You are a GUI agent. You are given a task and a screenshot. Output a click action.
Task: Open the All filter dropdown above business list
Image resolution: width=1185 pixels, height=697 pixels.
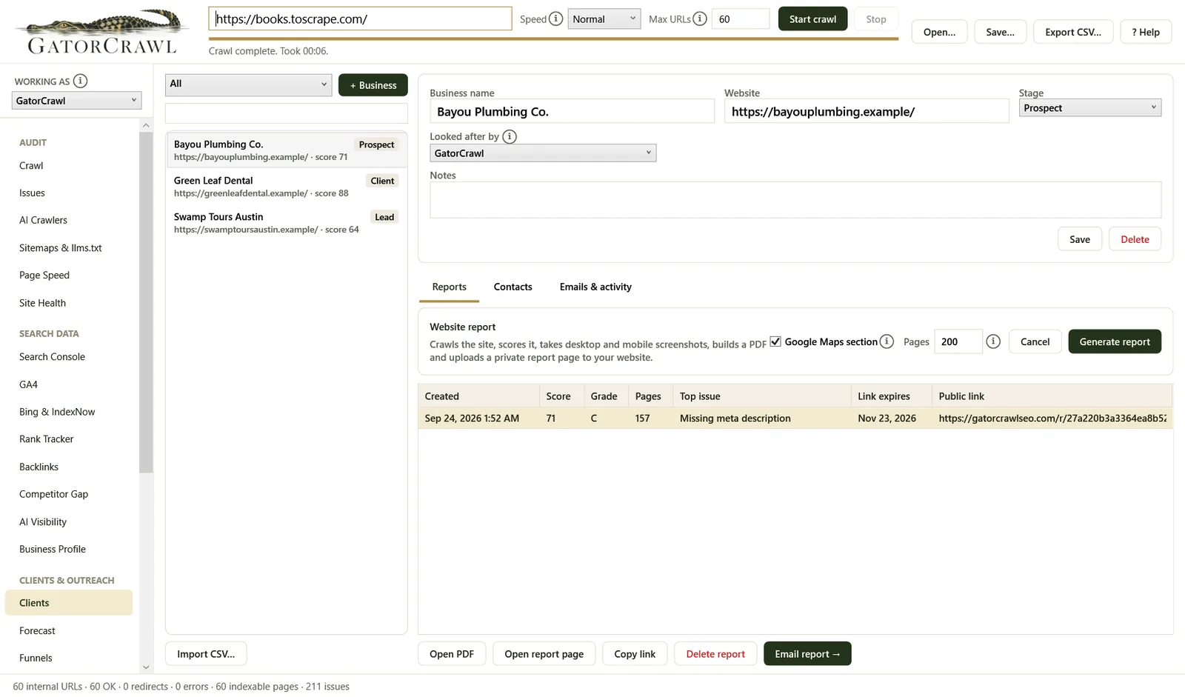(x=248, y=84)
